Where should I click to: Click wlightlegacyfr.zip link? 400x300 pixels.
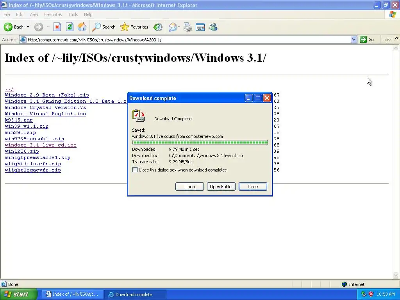click(33, 170)
